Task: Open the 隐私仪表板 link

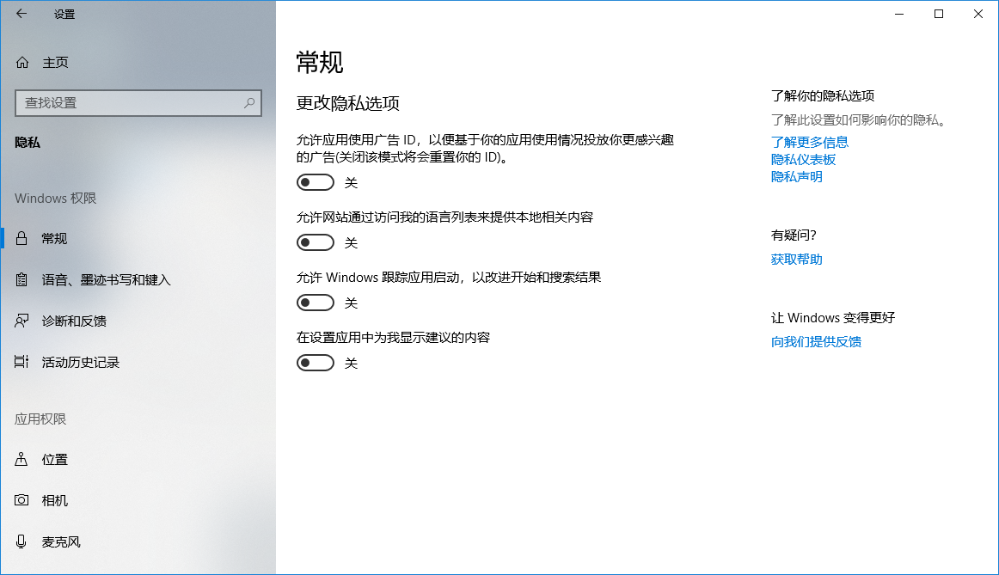Action: click(x=803, y=159)
